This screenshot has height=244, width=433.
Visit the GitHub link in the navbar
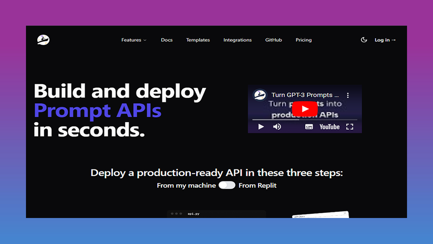(x=274, y=40)
